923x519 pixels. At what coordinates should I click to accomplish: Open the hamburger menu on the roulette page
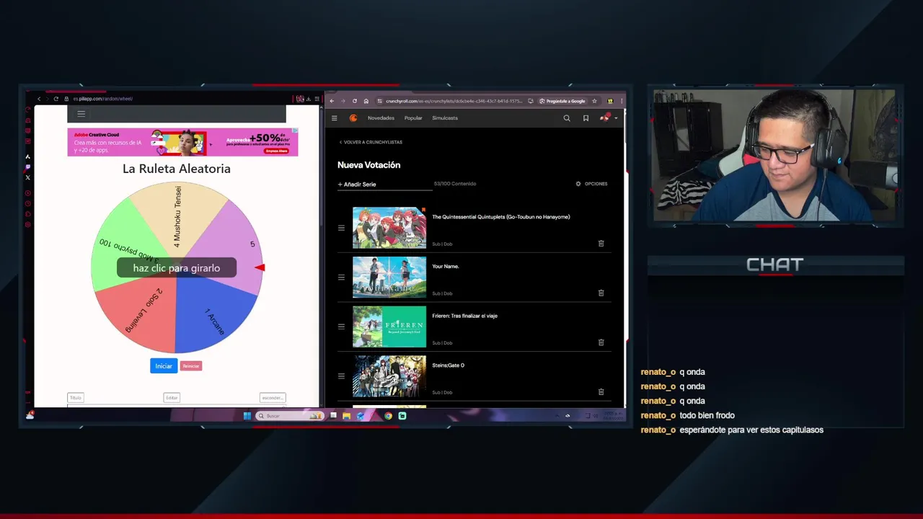coord(81,114)
